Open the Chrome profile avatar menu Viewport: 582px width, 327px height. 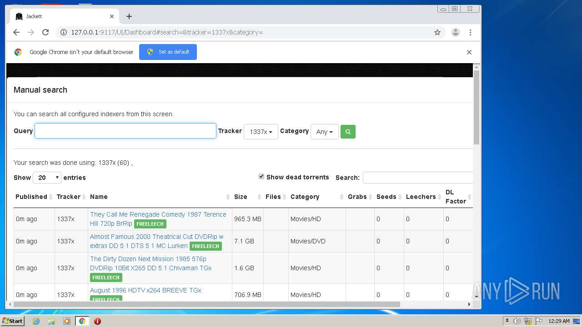pos(455,32)
